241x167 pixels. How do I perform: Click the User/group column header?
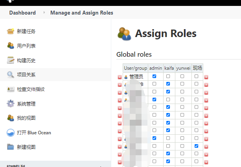tap(135, 68)
